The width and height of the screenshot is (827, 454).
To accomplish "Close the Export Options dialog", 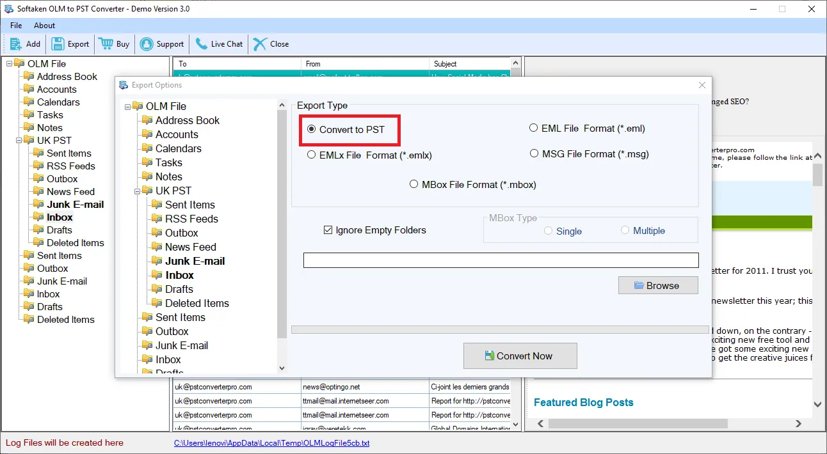I will tap(702, 85).
